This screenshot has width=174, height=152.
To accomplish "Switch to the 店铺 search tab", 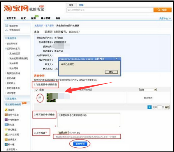I will pos(81,5).
